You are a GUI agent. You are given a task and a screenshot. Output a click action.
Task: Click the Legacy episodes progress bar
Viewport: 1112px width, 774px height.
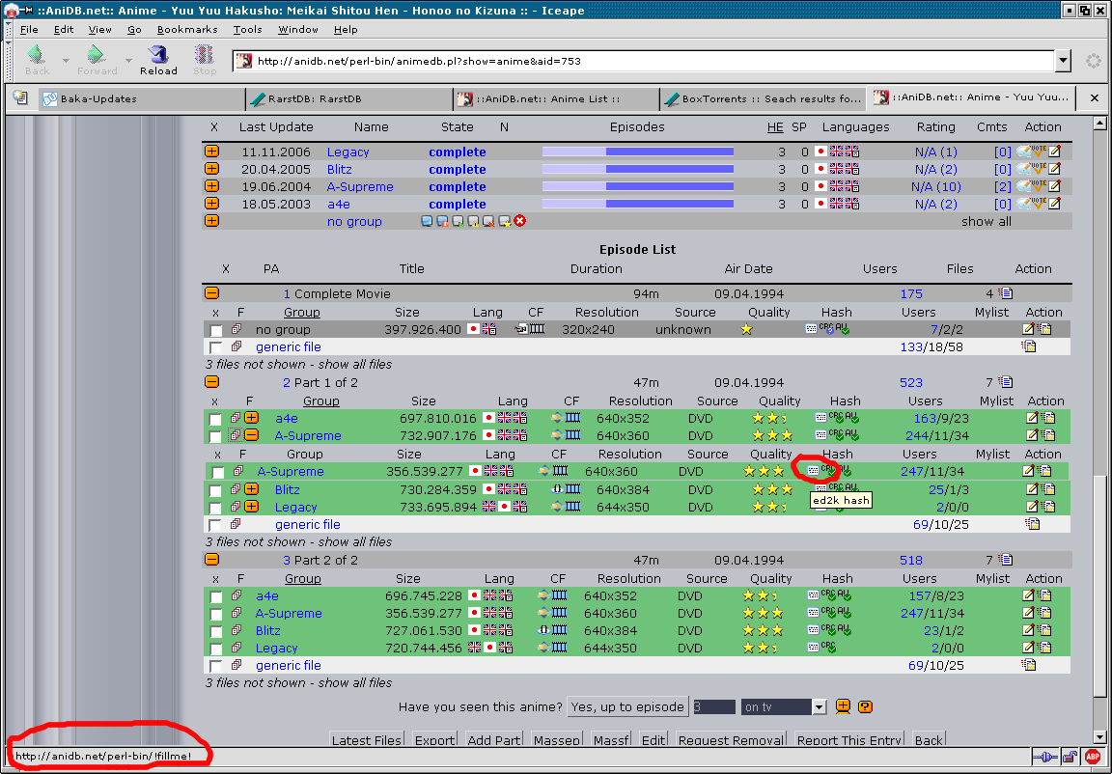[637, 152]
